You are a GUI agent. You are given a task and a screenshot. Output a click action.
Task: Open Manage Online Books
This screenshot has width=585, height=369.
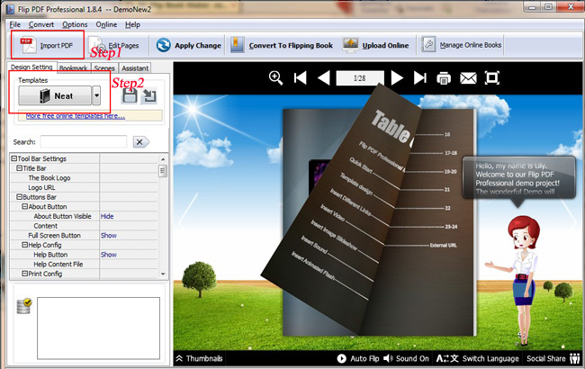pos(462,45)
